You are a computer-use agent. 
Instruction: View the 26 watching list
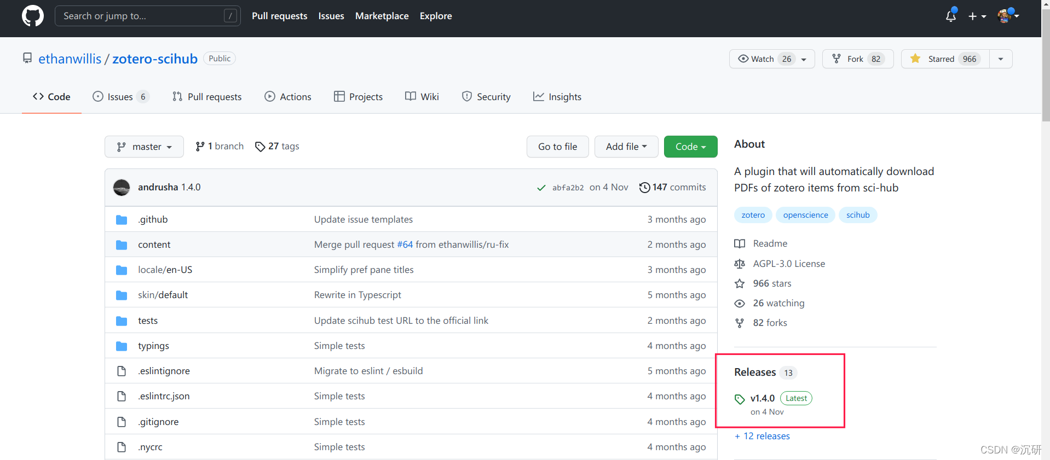(x=778, y=303)
